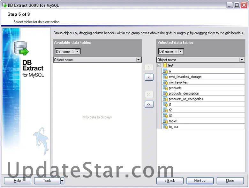Click Object name column header in Available tables
Image resolution: width=249 pixels, height=188 pixels.
(x=97, y=60)
